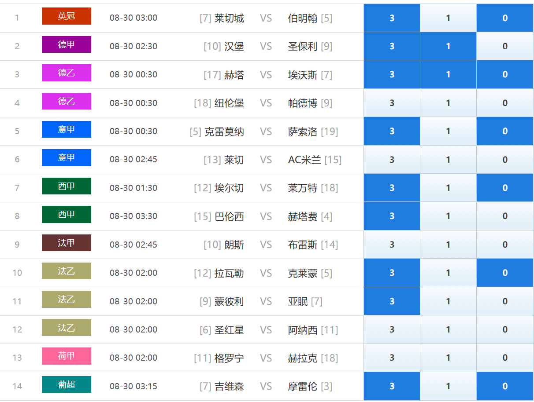Select the 3 pick for 圣红星 vs 阿纳西
Viewport: 534px width, 402px height.
(x=392, y=329)
